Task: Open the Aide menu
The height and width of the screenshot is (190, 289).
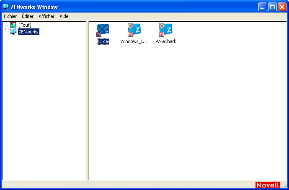Action: (64, 16)
